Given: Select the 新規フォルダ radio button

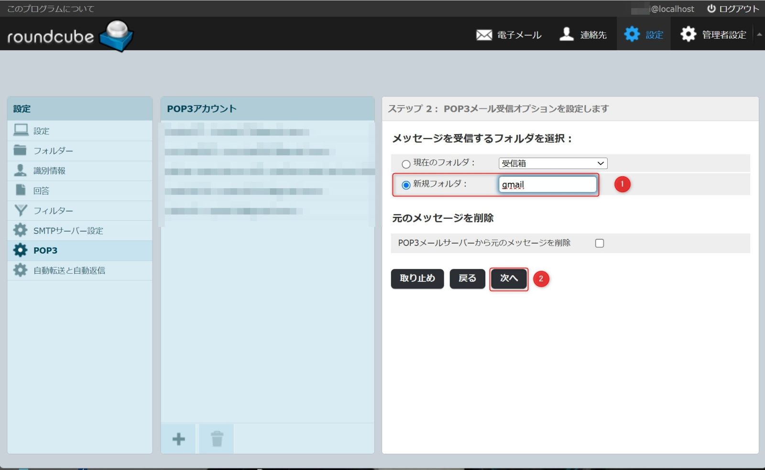Looking at the screenshot, I should pyautogui.click(x=406, y=185).
